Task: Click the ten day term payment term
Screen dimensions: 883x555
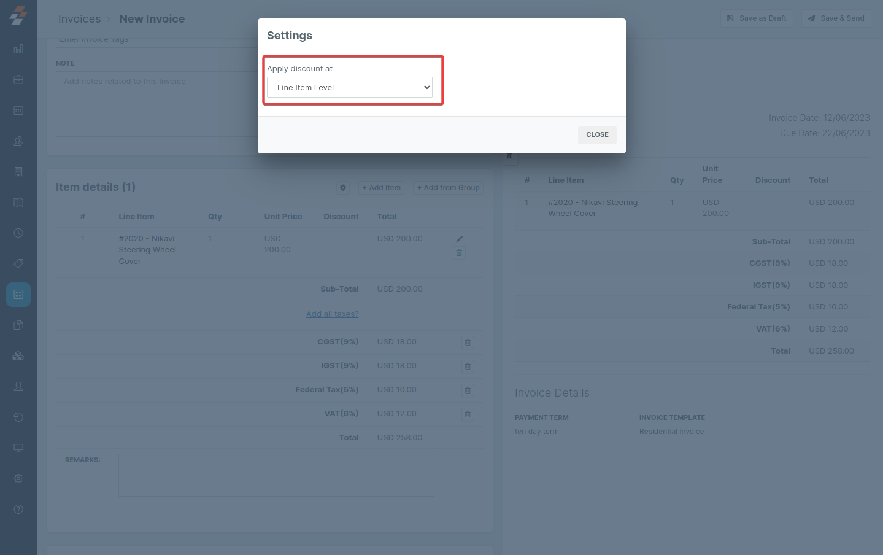Action: 537,432
